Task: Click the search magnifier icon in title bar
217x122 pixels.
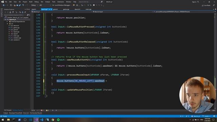Action: coord(102,2)
